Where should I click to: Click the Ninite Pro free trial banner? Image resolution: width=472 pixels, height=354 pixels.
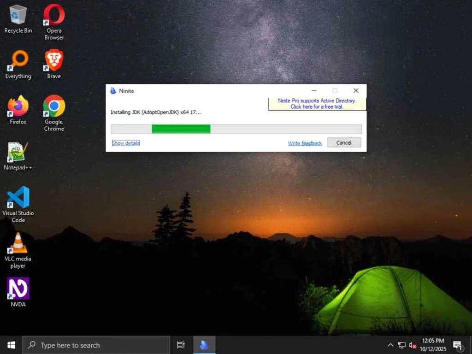coord(317,104)
